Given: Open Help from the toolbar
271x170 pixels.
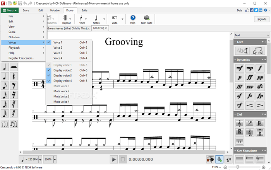Looking at the screenshot, I should click(133, 19).
